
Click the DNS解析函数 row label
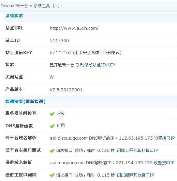point(19,126)
